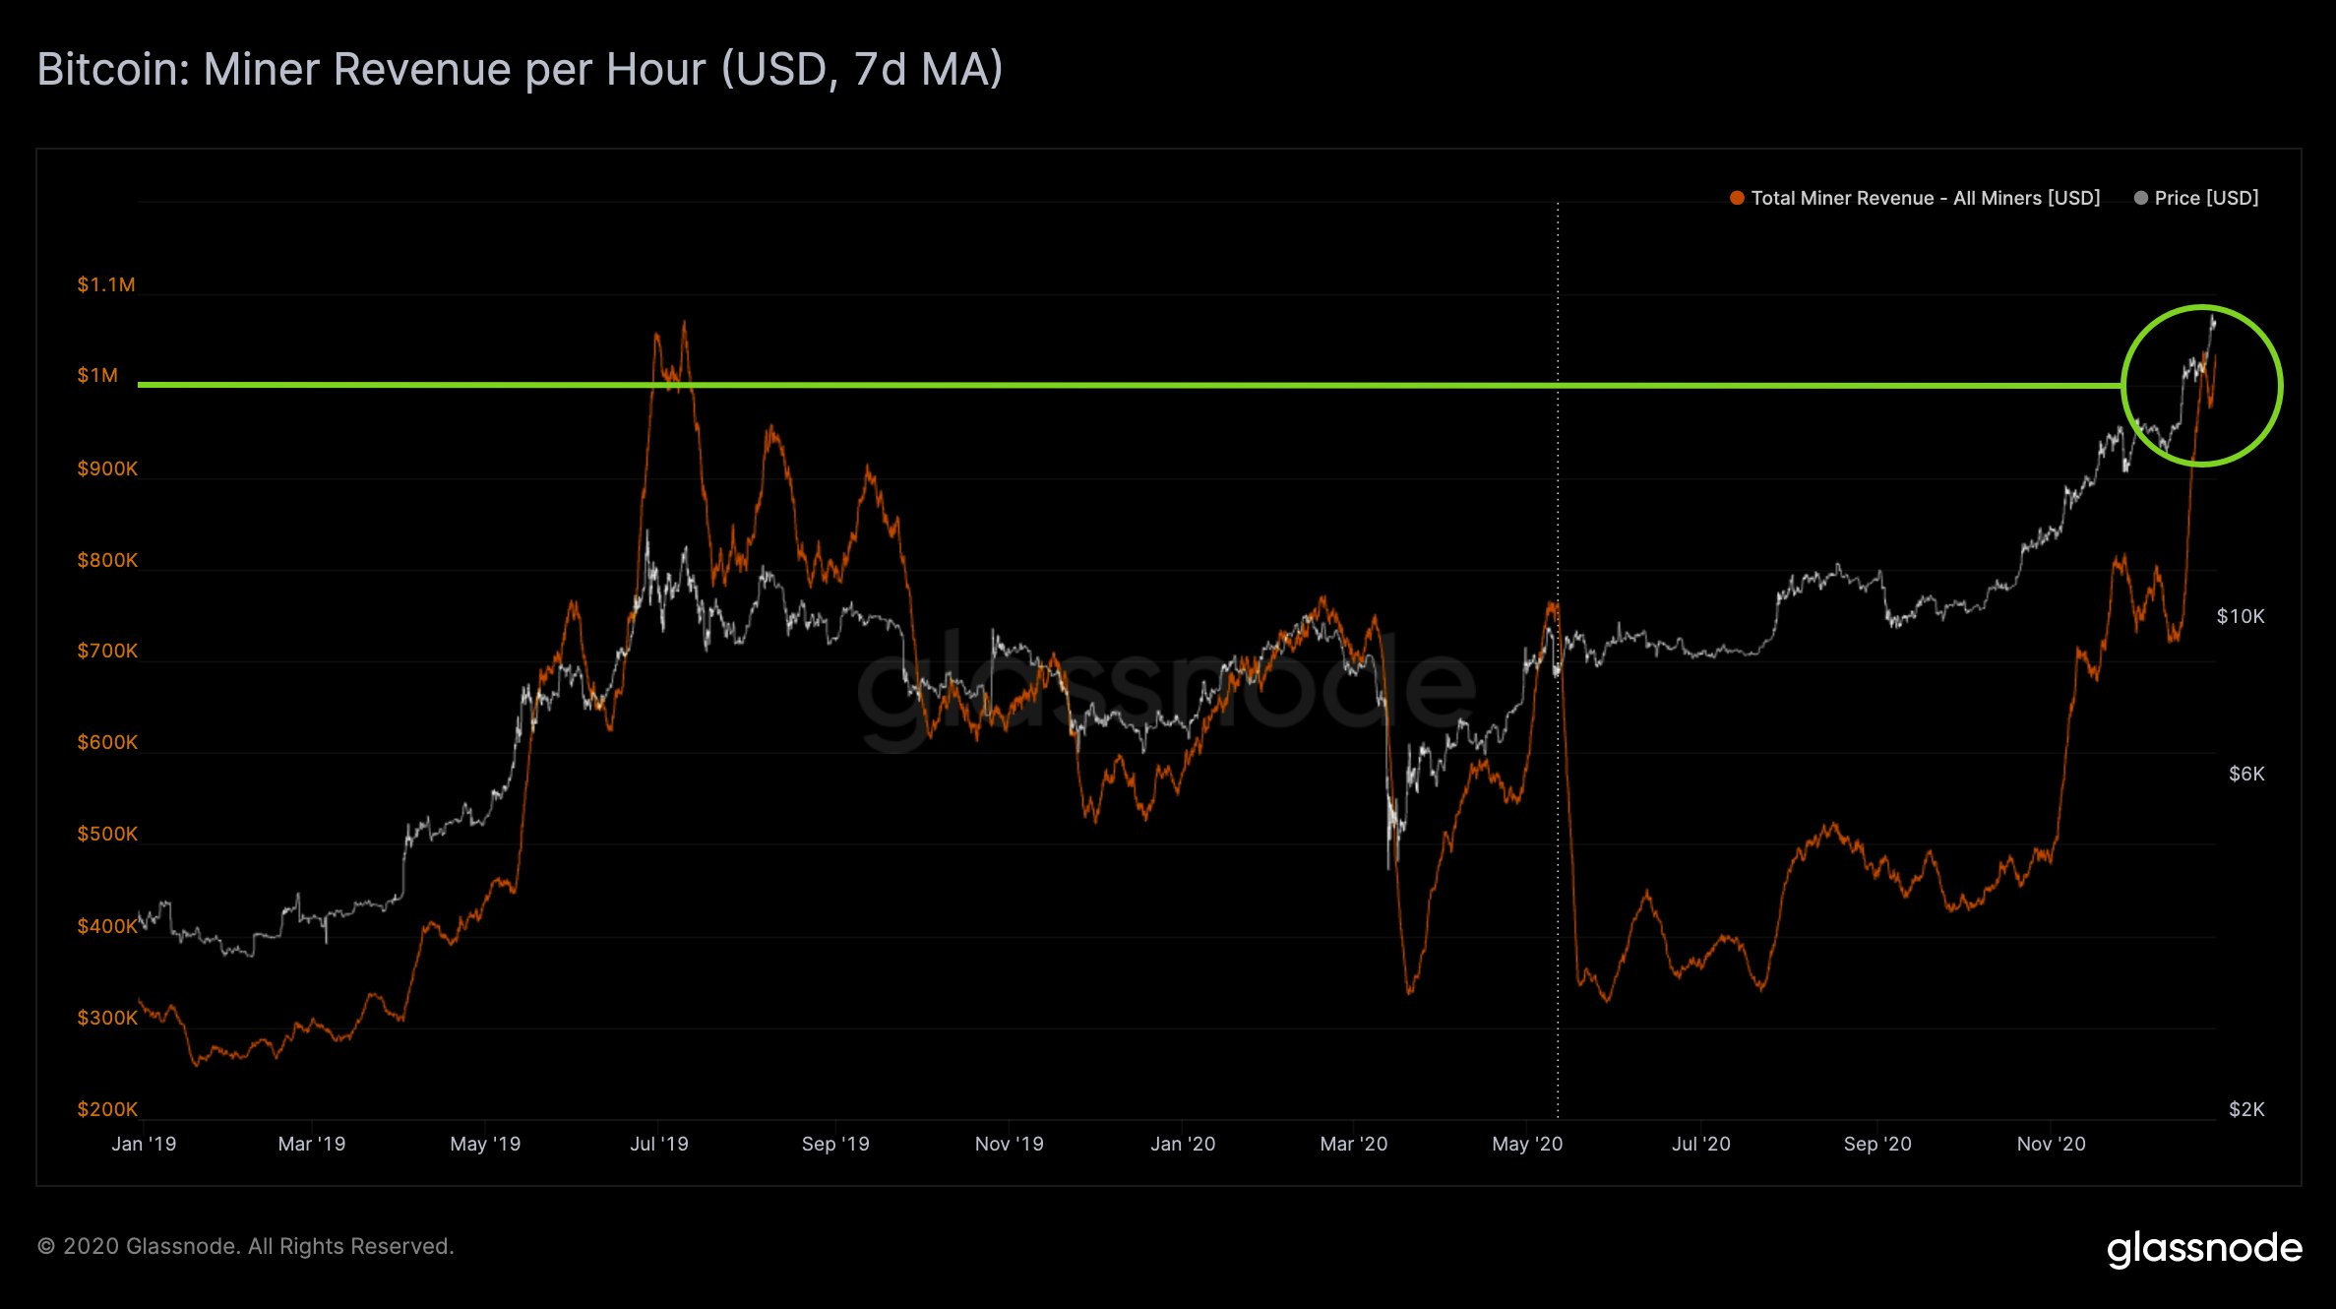Click the glassnode logo at bottom right
2336x1309 pixels.
2204,1248
